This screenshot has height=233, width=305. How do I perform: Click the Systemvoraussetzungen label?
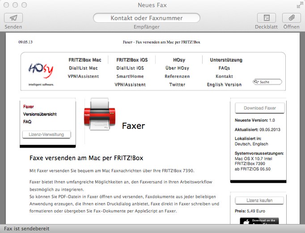point(259,153)
